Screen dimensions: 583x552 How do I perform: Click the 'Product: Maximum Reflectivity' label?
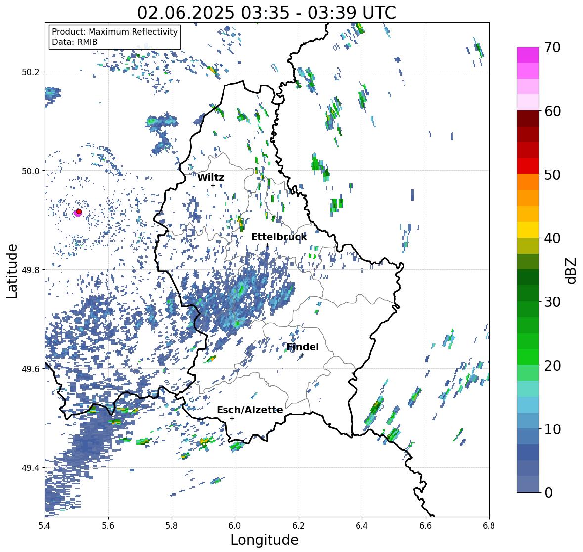point(115,32)
